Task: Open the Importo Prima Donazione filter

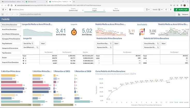Action: [11, 62]
